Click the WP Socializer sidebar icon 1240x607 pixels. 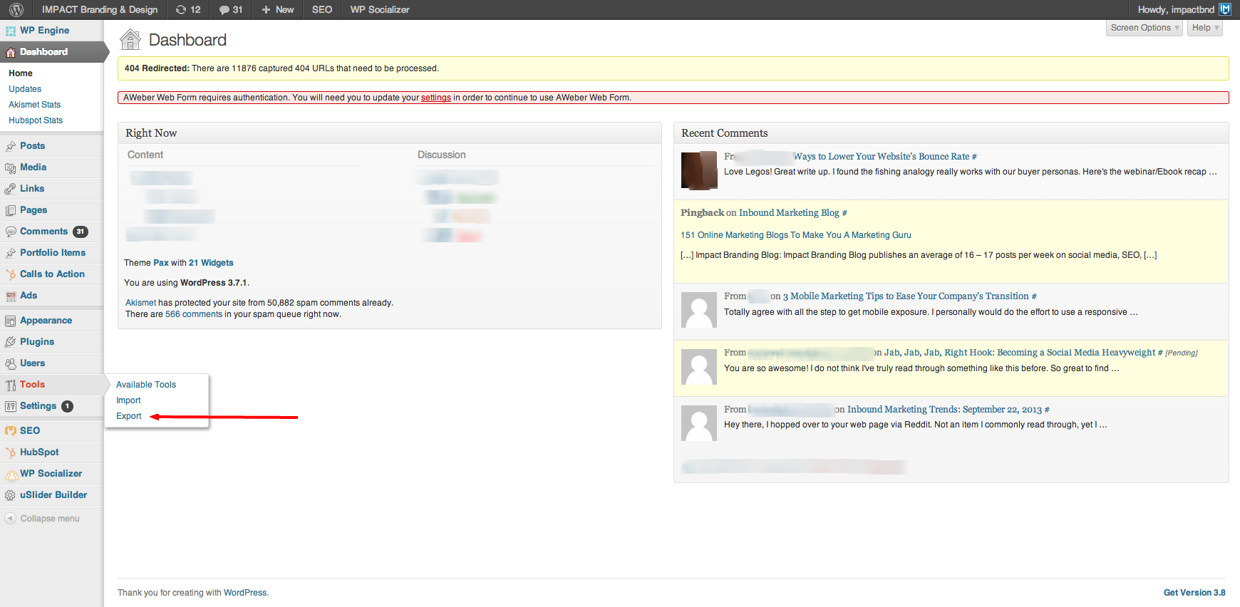[x=11, y=474]
